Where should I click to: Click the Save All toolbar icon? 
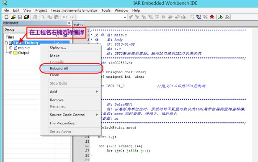[26, 17]
